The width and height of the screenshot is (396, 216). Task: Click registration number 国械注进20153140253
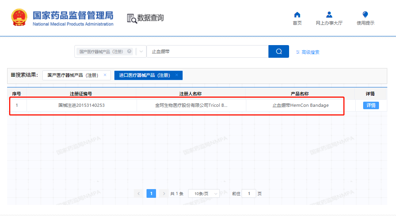(82, 105)
